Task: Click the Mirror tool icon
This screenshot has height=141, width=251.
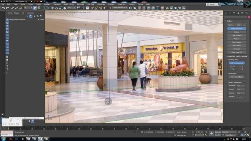Action: click(131, 8)
